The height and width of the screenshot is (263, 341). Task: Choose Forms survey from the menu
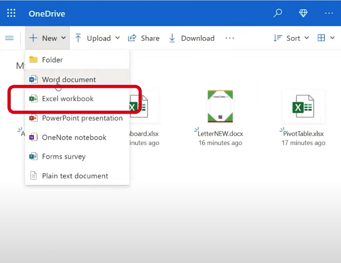[77, 156]
